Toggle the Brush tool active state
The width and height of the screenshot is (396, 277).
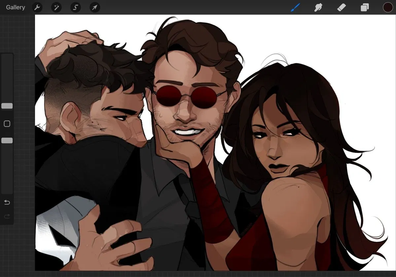point(295,7)
